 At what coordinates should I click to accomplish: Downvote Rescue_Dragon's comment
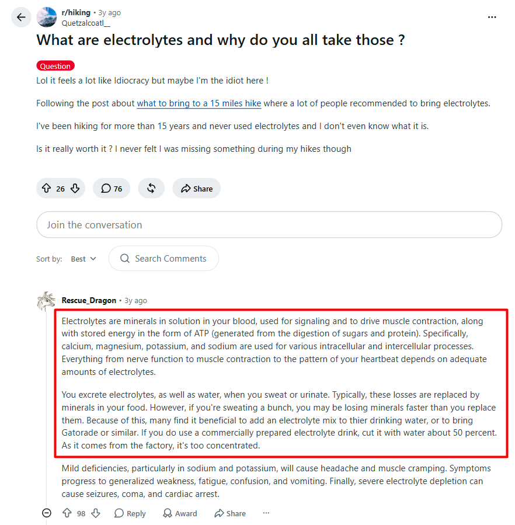click(x=96, y=513)
